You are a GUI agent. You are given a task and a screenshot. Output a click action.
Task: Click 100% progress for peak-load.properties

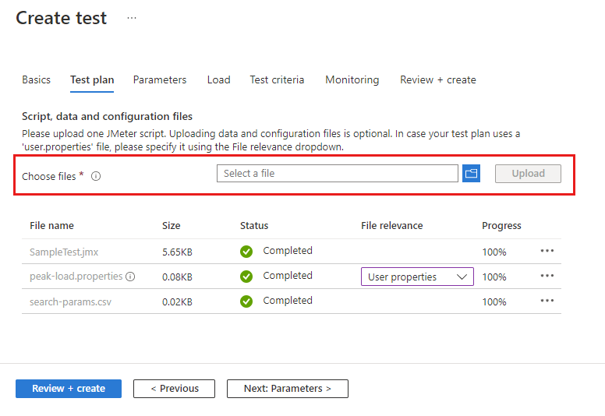tap(494, 277)
